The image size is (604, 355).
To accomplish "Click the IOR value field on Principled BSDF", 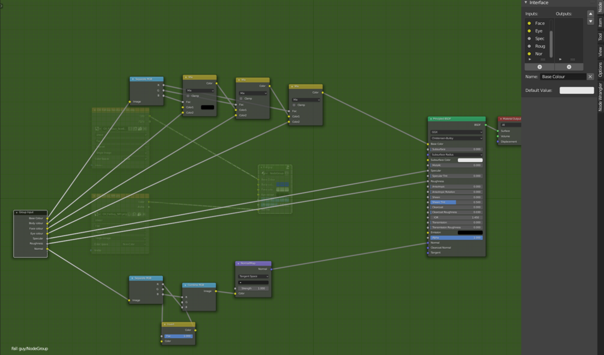I will pyautogui.click(x=457, y=217).
